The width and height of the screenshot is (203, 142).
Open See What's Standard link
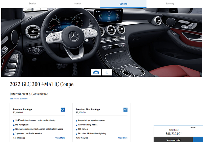point(19,98)
